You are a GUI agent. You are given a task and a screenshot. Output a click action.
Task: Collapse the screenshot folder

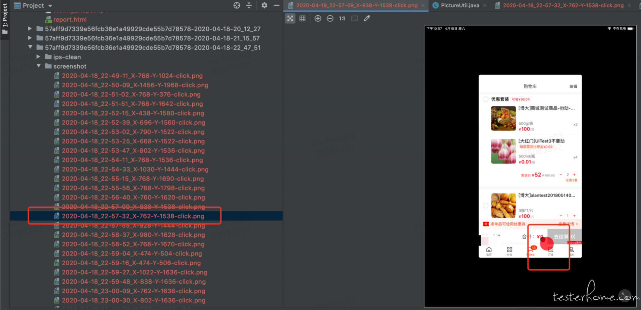click(x=39, y=66)
